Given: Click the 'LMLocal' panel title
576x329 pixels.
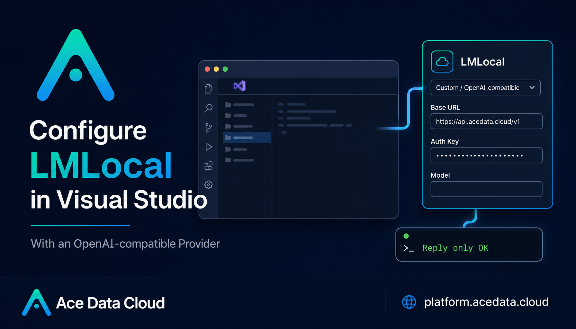Looking at the screenshot, I should click(x=482, y=62).
